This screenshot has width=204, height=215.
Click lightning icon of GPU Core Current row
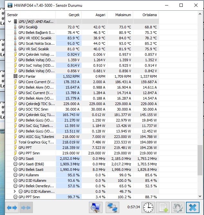point(15,82)
